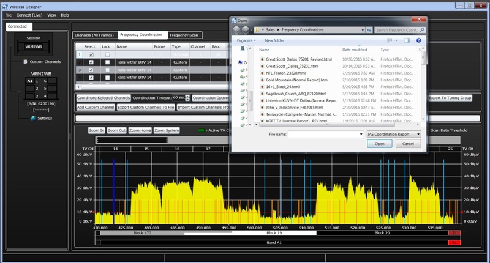Switch to the Channels (All Frames) tab
Screen dimensions: 490x263
(x=94, y=35)
